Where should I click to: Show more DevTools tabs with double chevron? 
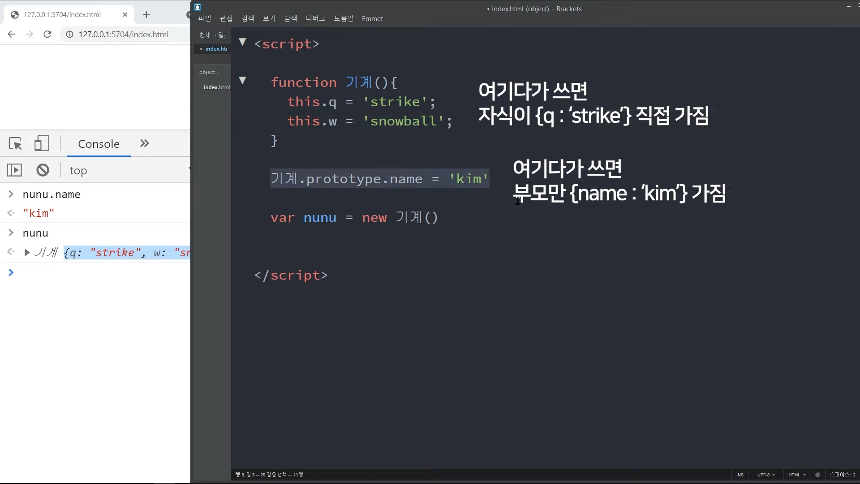pos(144,143)
